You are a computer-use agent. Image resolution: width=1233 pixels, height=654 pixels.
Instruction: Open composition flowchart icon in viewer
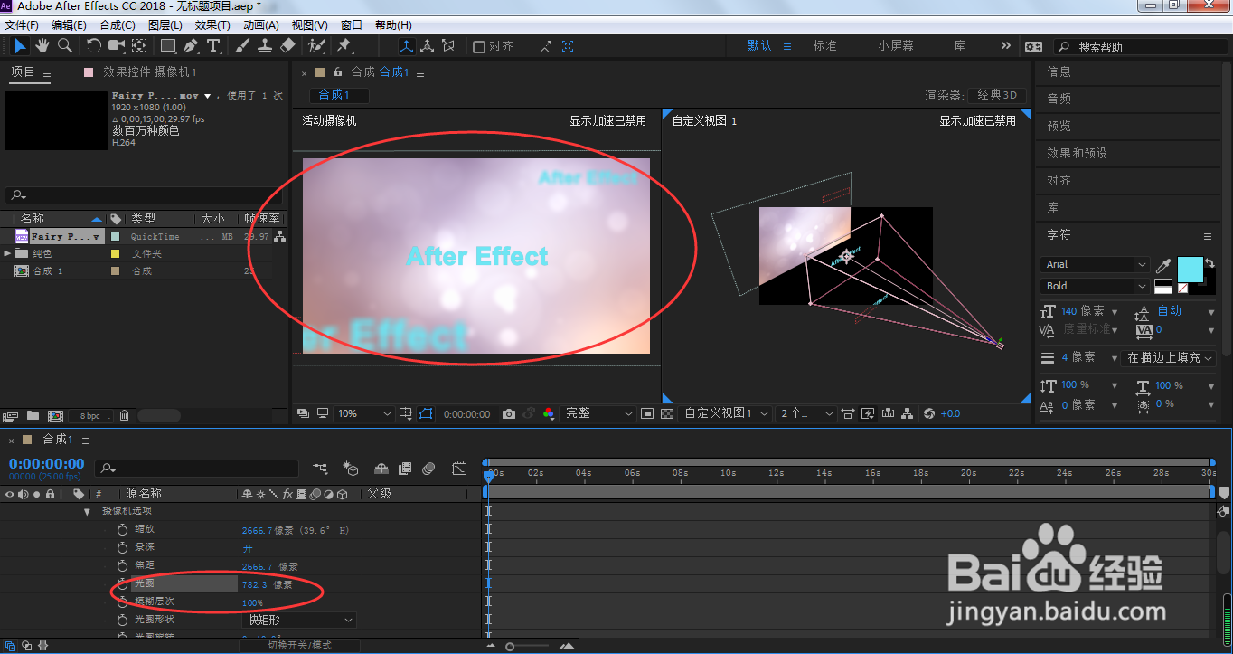(907, 413)
